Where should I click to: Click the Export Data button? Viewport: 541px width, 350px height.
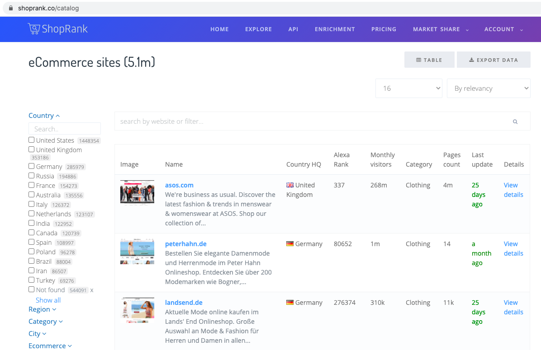[x=494, y=60]
